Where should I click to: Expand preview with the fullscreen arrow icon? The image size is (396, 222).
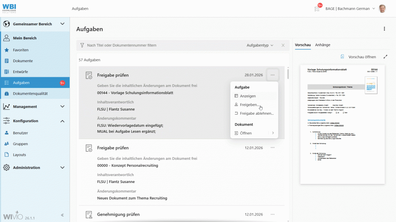pos(385,57)
